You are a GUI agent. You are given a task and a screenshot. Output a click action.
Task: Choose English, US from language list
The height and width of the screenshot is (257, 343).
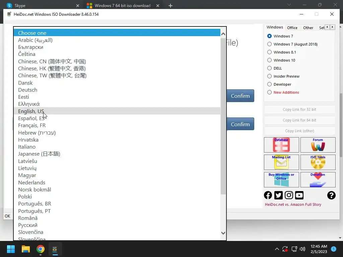coord(117,111)
